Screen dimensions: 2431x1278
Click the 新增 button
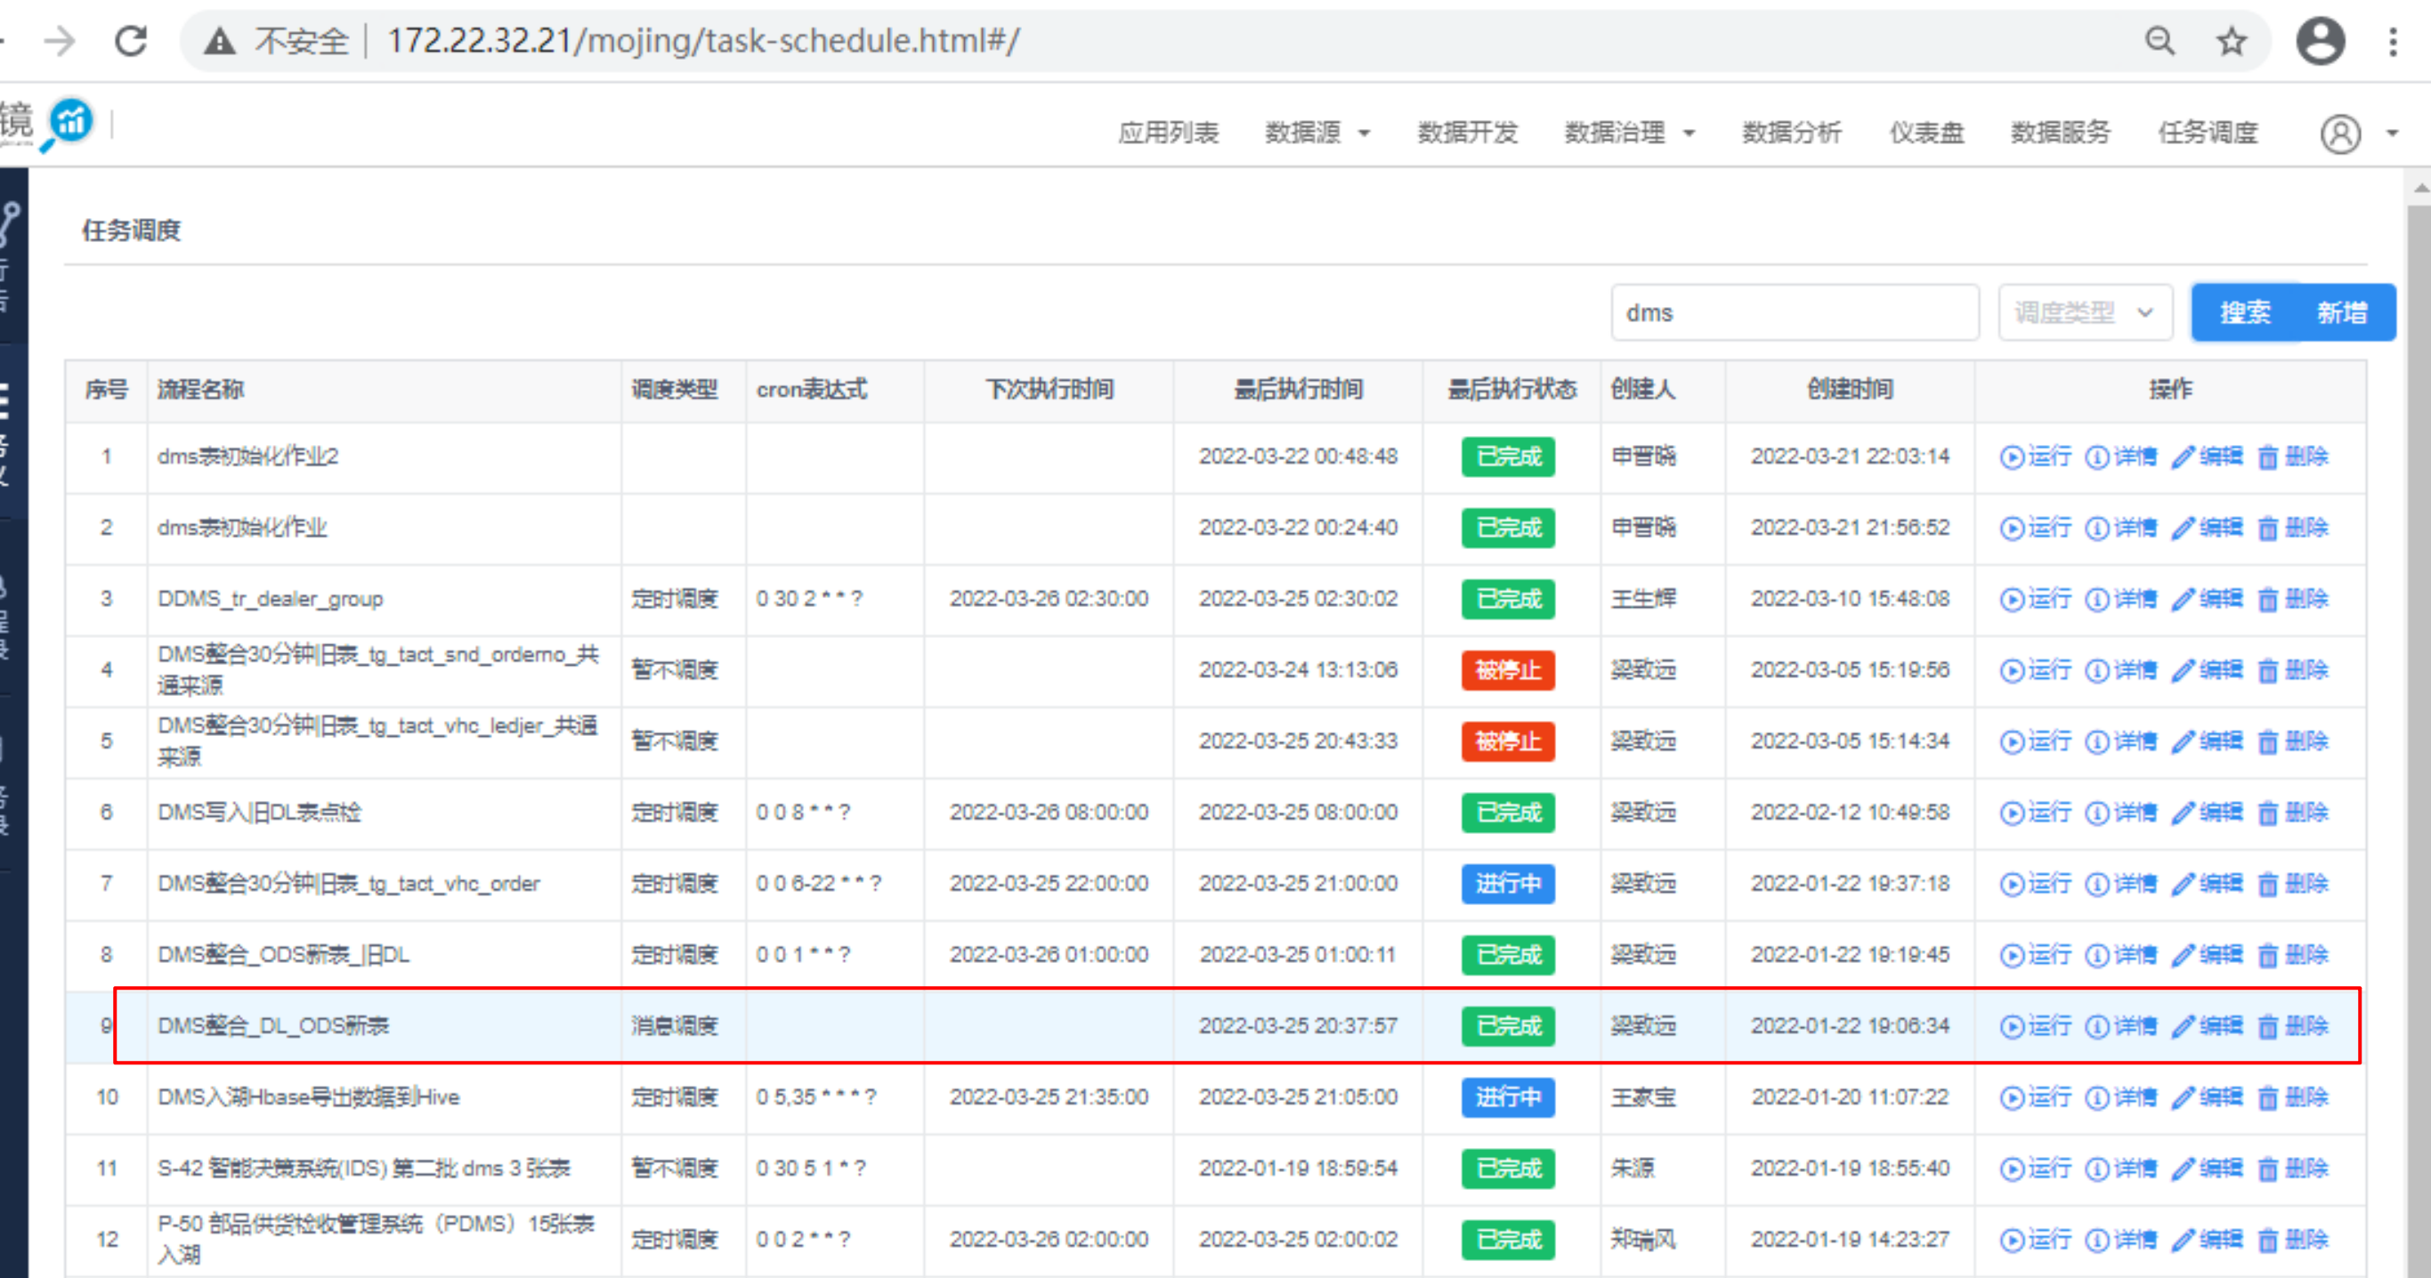2341,312
